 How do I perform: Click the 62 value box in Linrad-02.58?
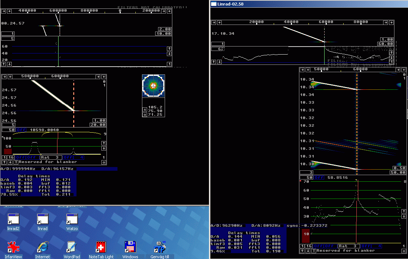click(x=218, y=49)
